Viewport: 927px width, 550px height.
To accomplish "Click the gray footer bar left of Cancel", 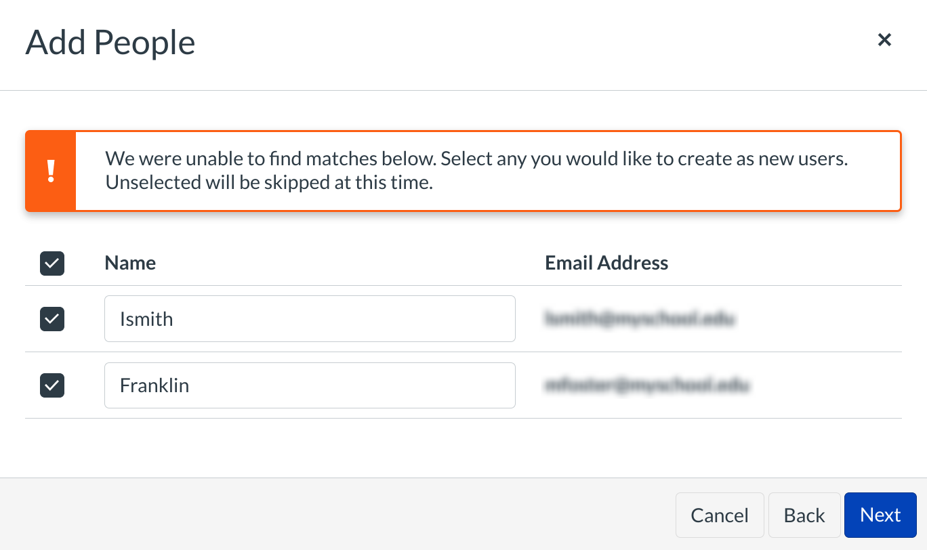I will pyautogui.click(x=339, y=515).
